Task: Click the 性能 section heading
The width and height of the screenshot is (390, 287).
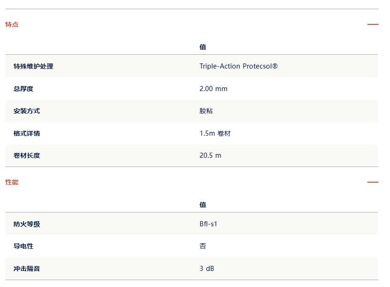Action: 12,182
